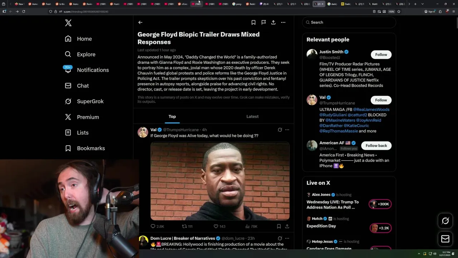Open Explore from the left navigation
This screenshot has width=458, height=258.
(x=80, y=54)
